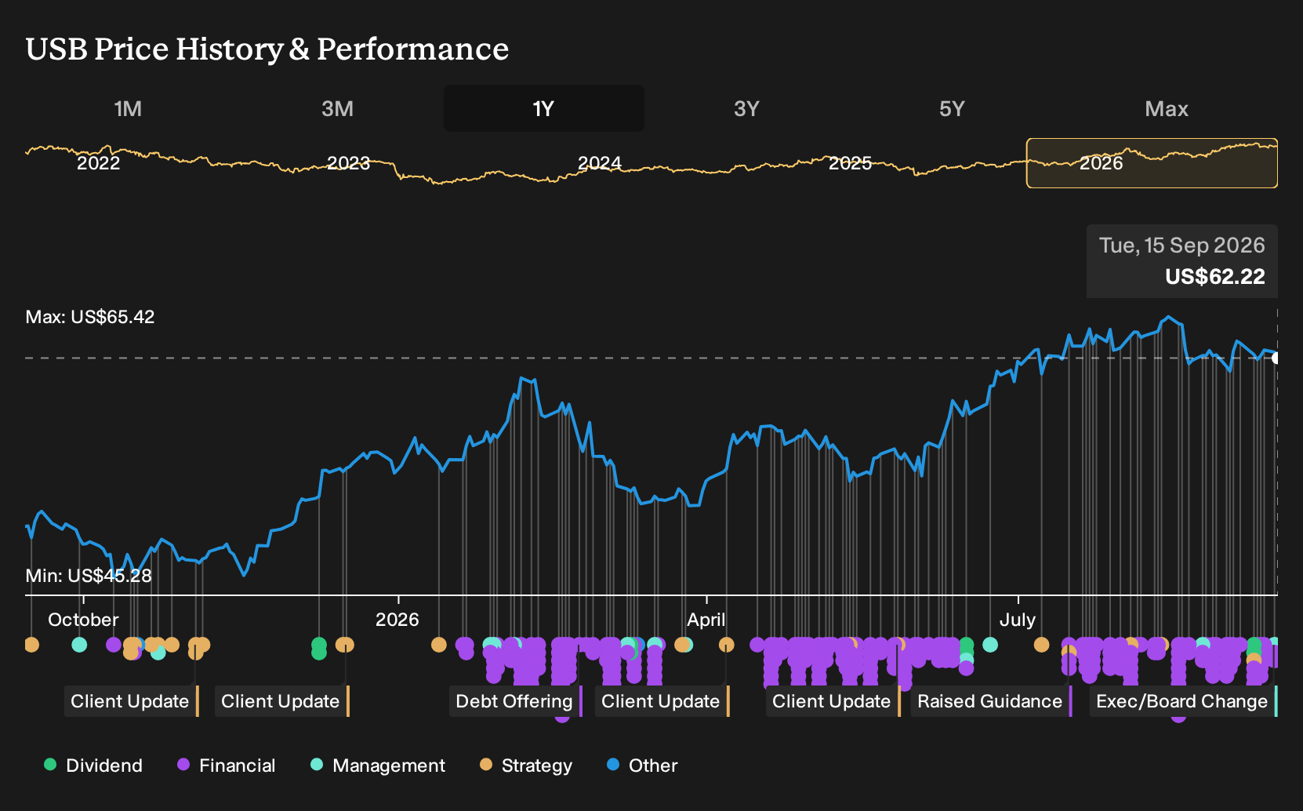1303x811 pixels.
Task: Click the white current-price point on the line
Action: [x=1276, y=358]
